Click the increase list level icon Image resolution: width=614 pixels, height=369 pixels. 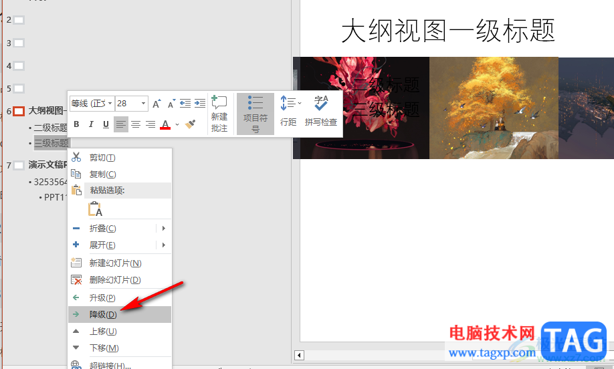pyautogui.click(x=200, y=104)
